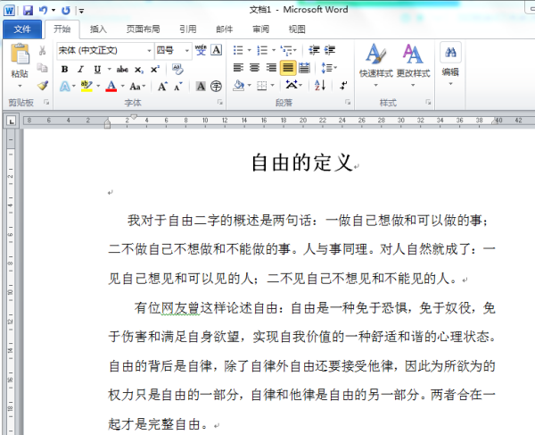This screenshot has height=435, width=535.
Task: Open Quick Styles gallery
Action: tap(376, 64)
